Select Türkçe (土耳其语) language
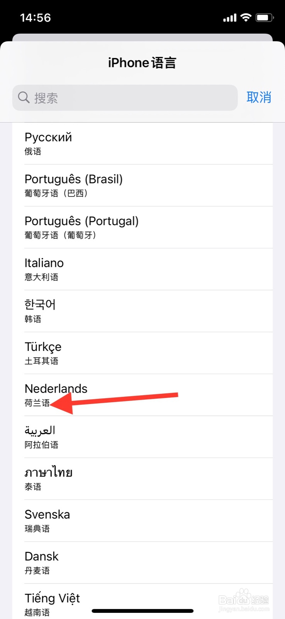The image size is (285, 619). [142, 353]
